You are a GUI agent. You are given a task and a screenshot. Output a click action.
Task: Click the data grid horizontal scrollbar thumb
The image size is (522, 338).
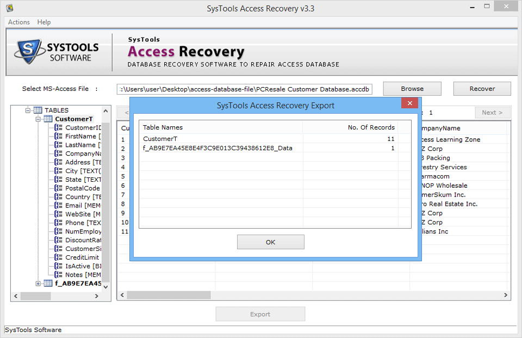point(169,295)
